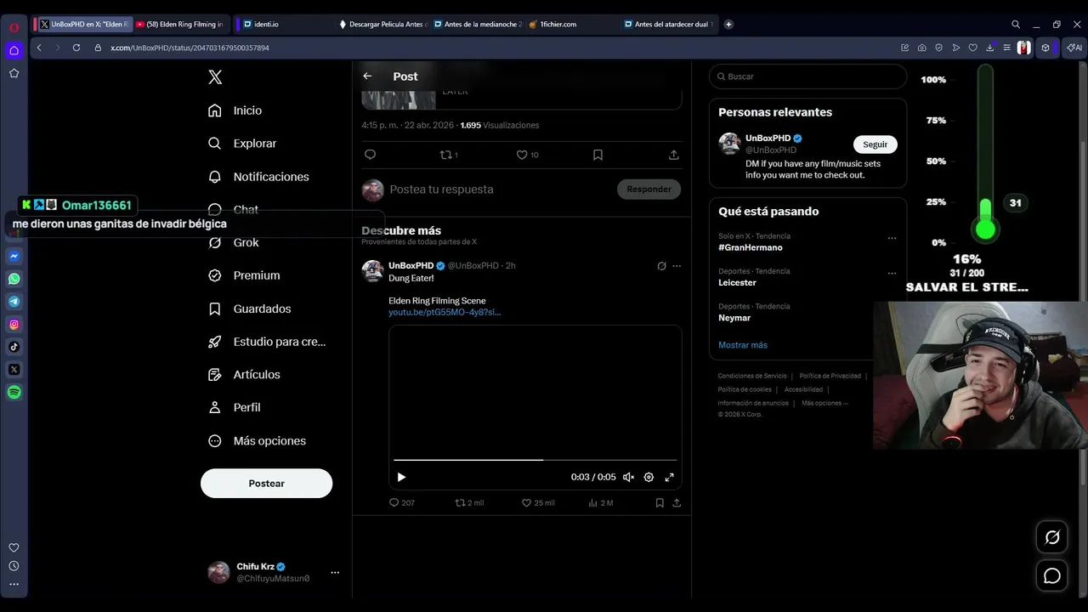Open Spotify in the Opera sidebar
Image resolution: width=1088 pixels, height=612 pixels.
[14, 392]
